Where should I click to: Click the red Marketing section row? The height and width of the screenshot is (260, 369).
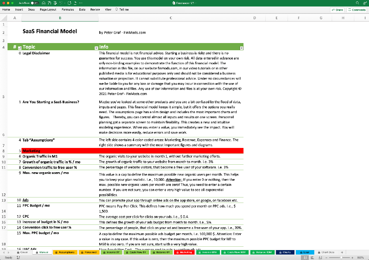tap(132, 151)
